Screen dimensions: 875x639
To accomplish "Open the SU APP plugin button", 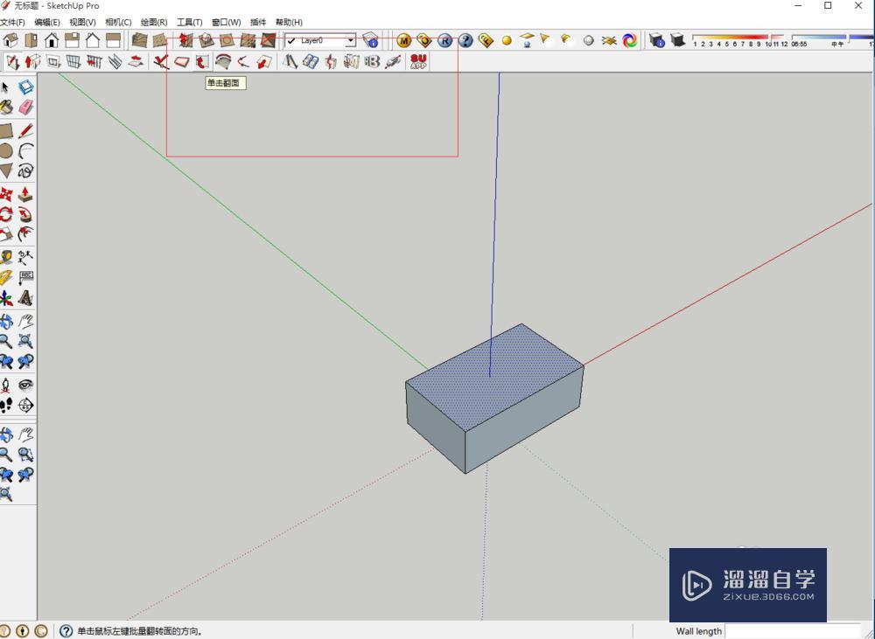I will coord(418,61).
